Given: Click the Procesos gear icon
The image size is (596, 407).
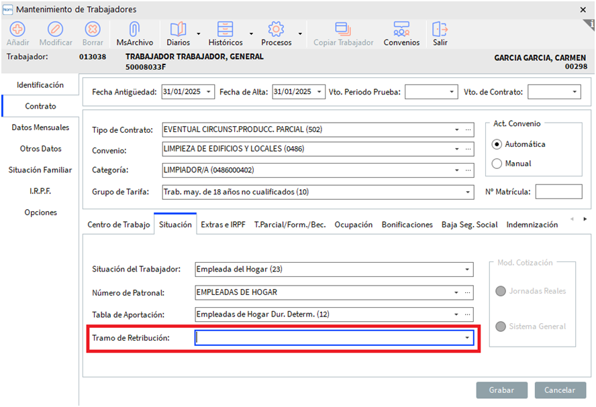Looking at the screenshot, I should pyautogui.click(x=276, y=30).
